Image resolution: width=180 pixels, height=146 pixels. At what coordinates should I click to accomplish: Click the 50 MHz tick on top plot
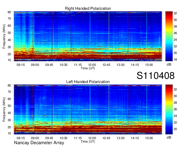(9, 33)
